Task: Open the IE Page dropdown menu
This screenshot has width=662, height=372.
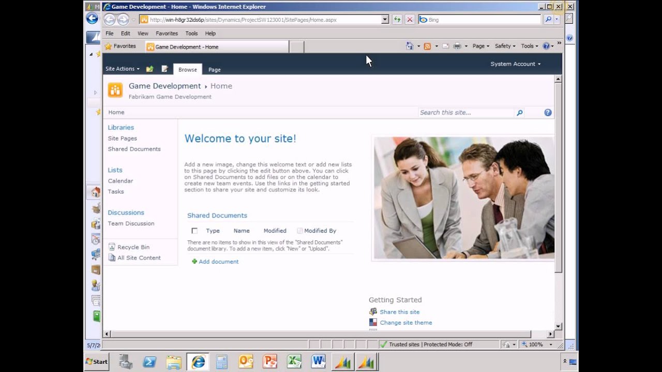Action: coord(481,46)
